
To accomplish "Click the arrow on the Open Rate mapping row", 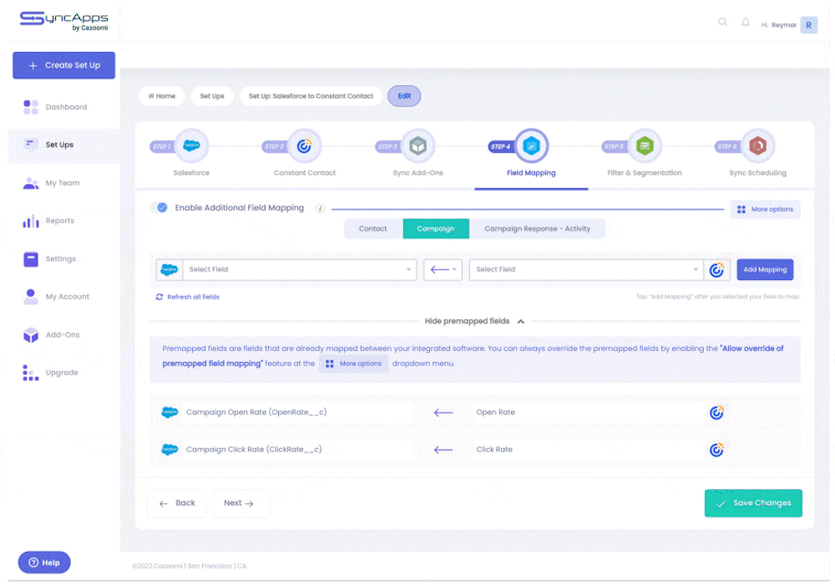I will pos(443,413).
